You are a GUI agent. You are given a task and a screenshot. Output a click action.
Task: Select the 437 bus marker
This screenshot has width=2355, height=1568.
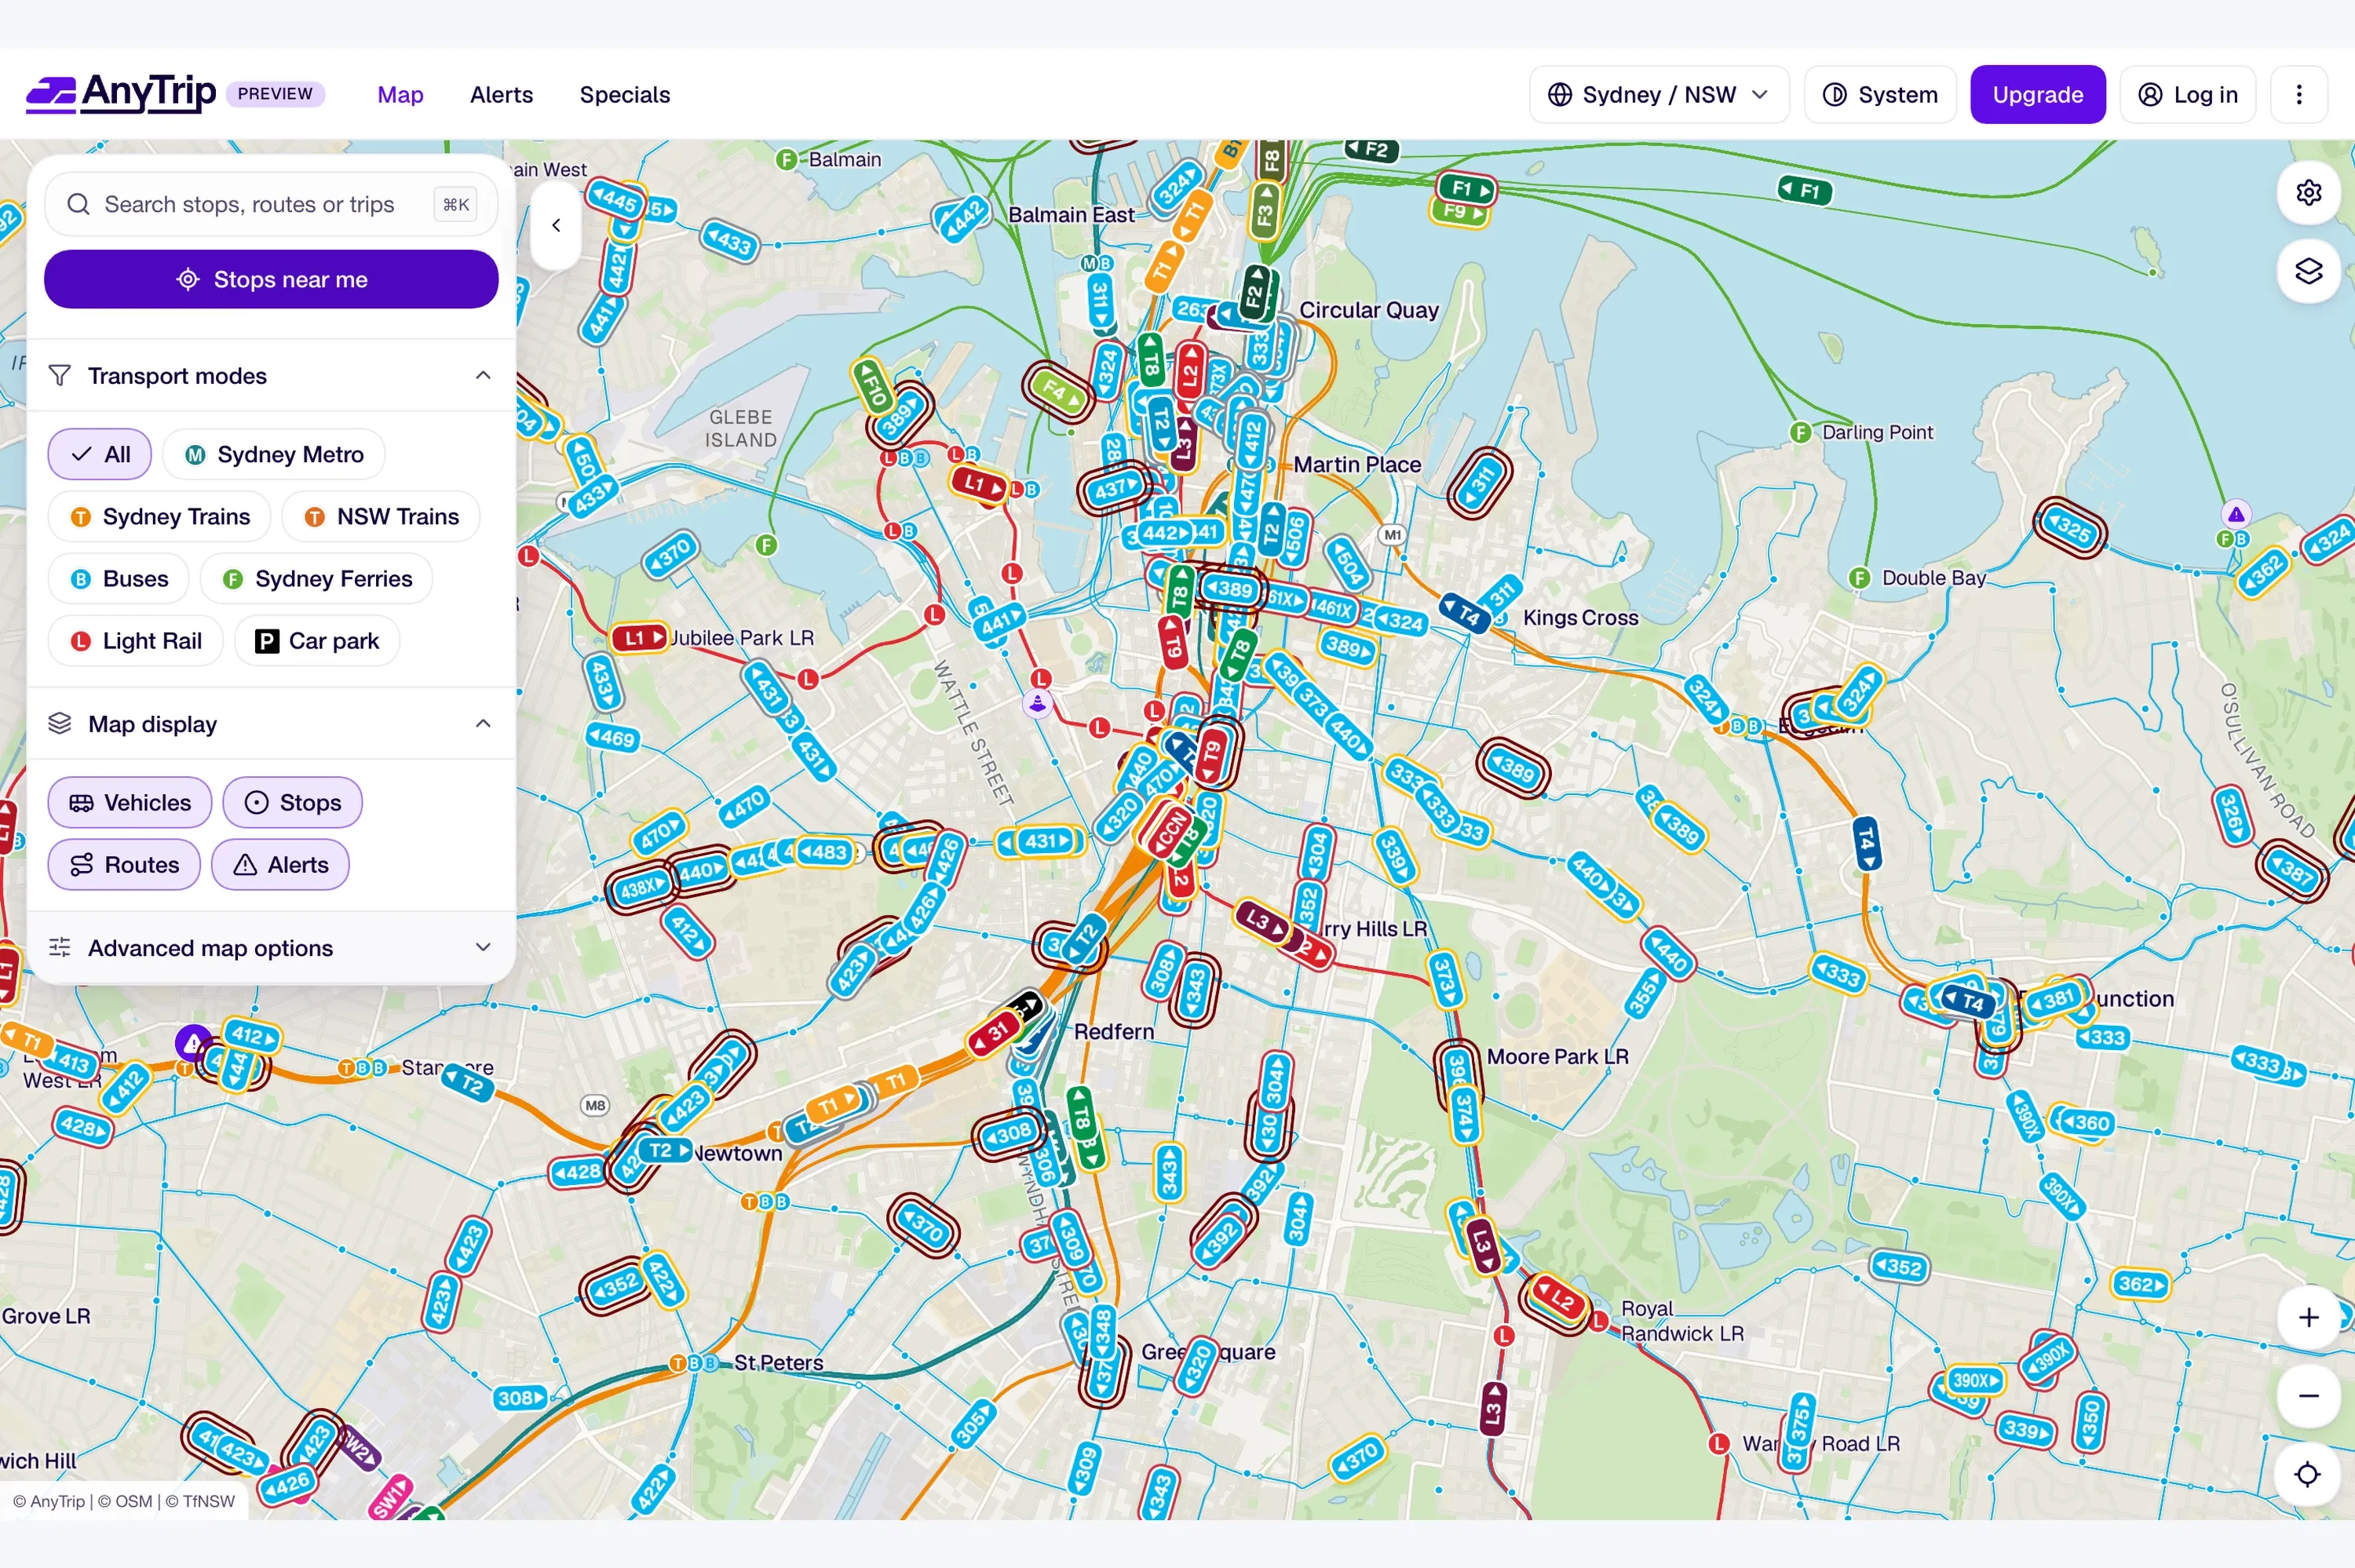[1115, 489]
